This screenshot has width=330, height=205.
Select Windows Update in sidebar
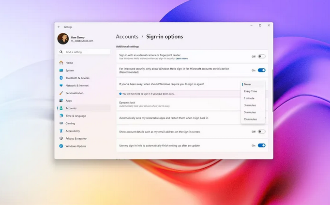pos(84,146)
